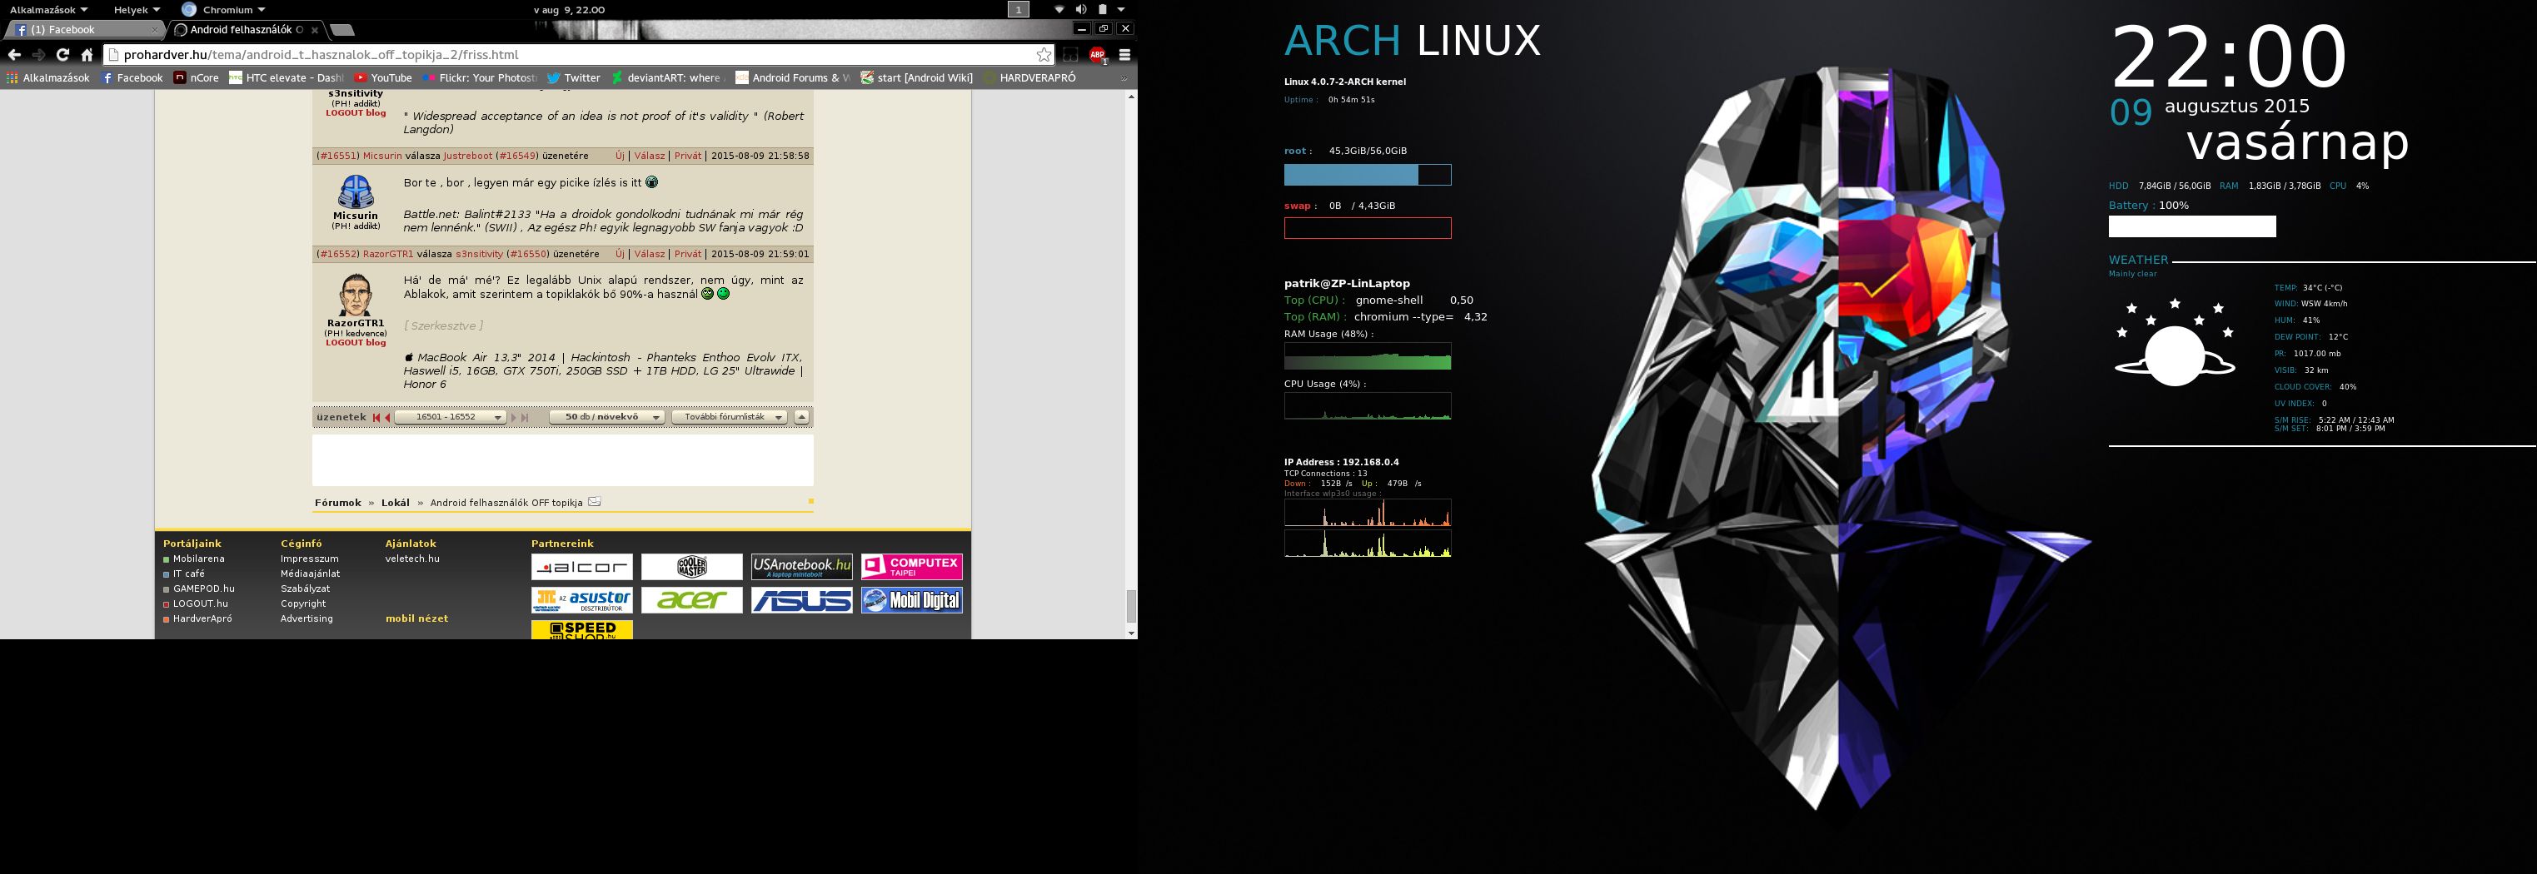Open the 16501 - 16552 message range dropdown
This screenshot has height=874, width=2537.
click(x=451, y=417)
